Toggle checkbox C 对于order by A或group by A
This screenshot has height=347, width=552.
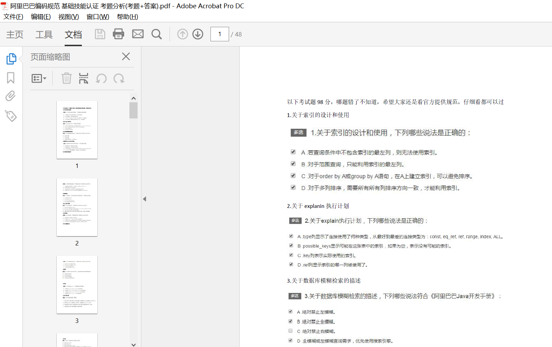click(x=293, y=176)
